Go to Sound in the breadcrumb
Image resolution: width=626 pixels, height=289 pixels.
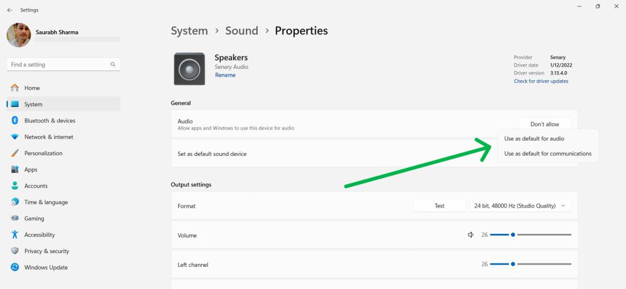[x=241, y=31]
